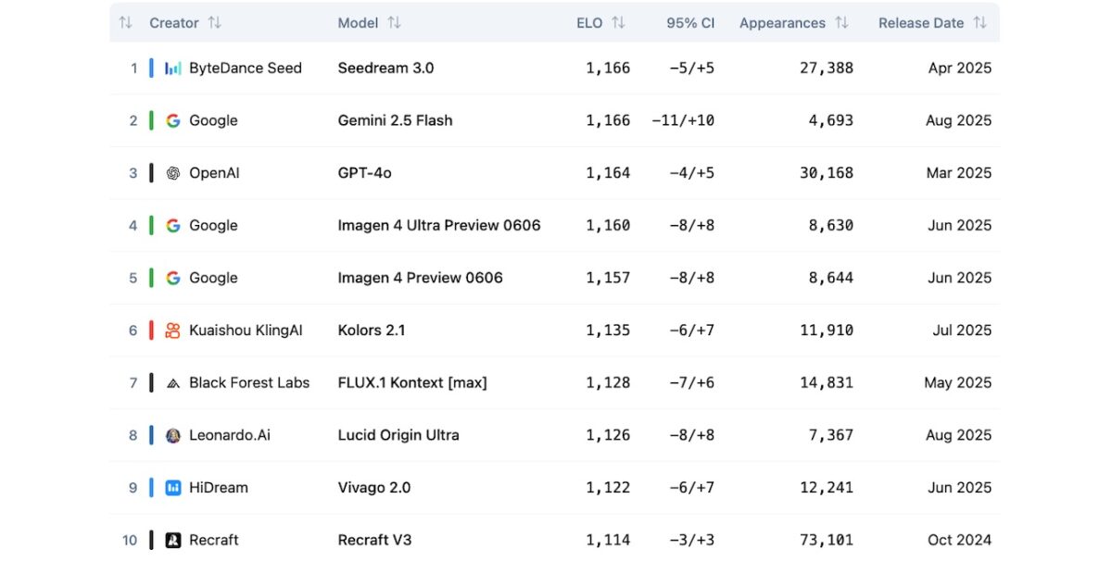Click the Black Forest Labs logo icon
Image resolution: width=1112 pixels, height=561 pixels.
coord(173,383)
